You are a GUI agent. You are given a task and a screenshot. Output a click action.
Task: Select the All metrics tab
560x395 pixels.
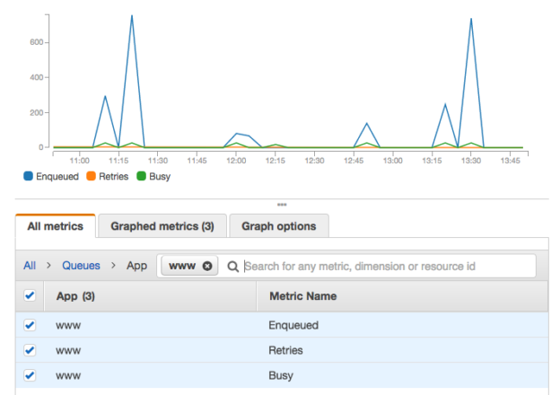(x=56, y=226)
